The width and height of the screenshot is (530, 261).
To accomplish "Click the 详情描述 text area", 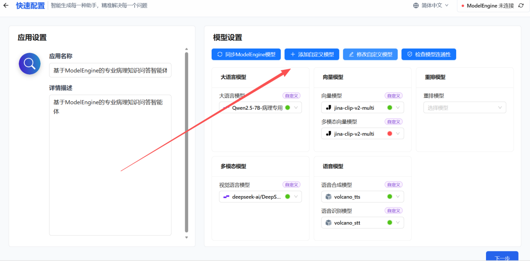I will coord(110,165).
